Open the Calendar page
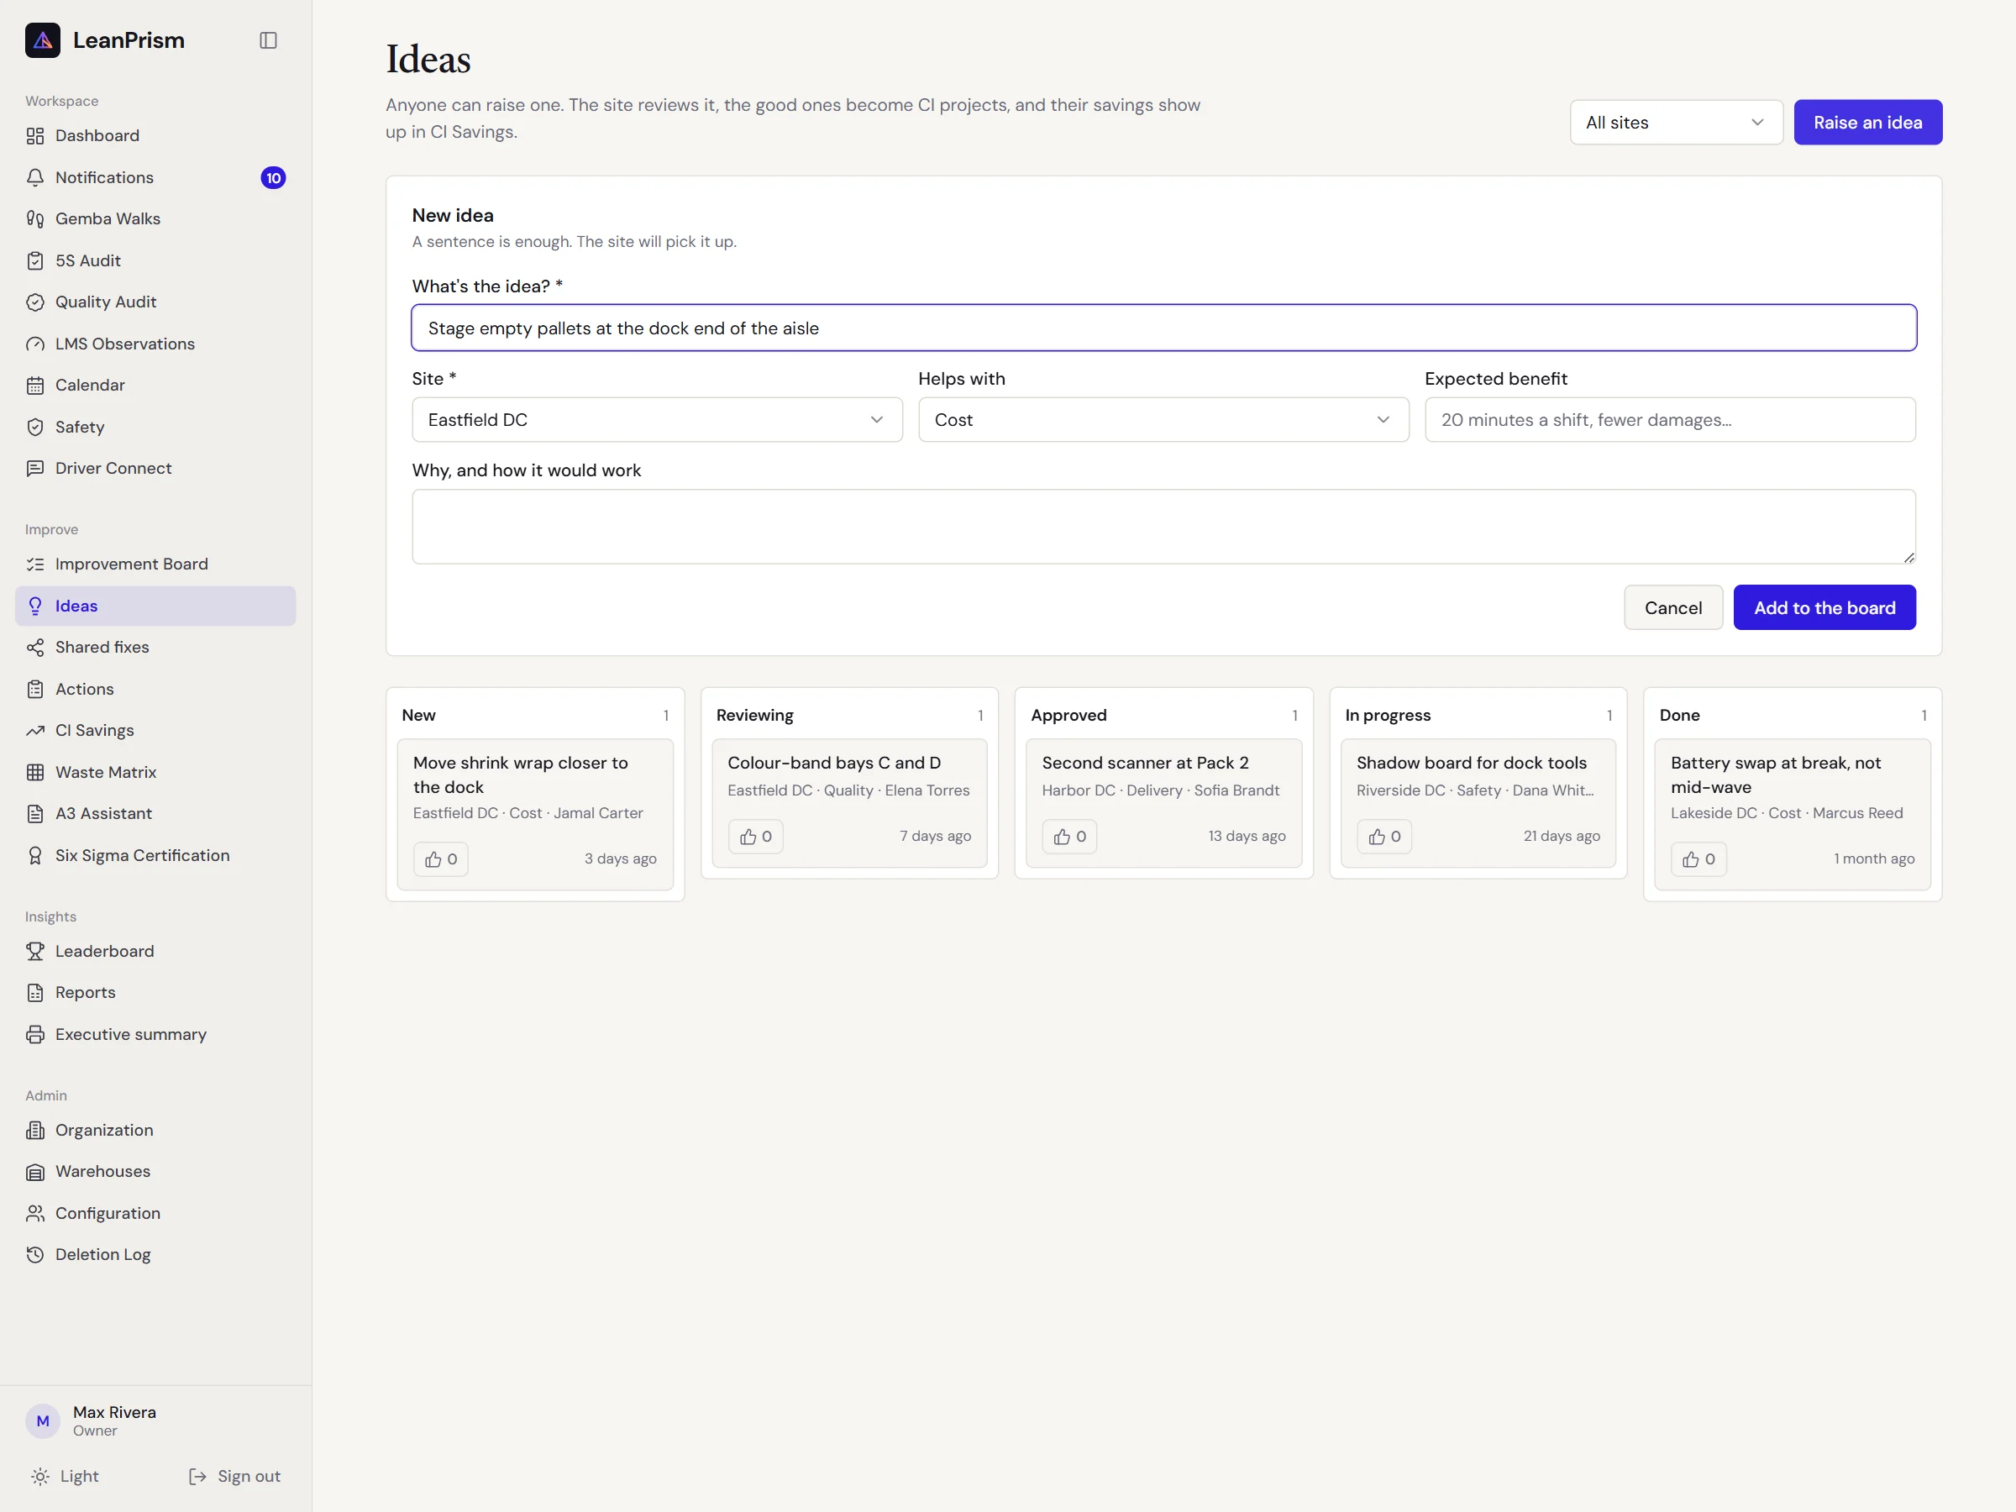The image size is (2016, 1512). coord(156,385)
